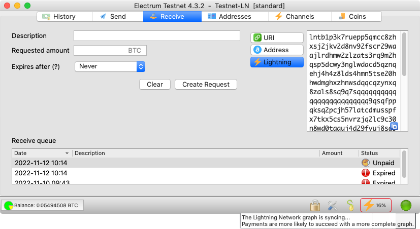Image resolution: width=420 pixels, height=229 pixels.
Task: Click the Balance status bar button
Action: pos(43,205)
